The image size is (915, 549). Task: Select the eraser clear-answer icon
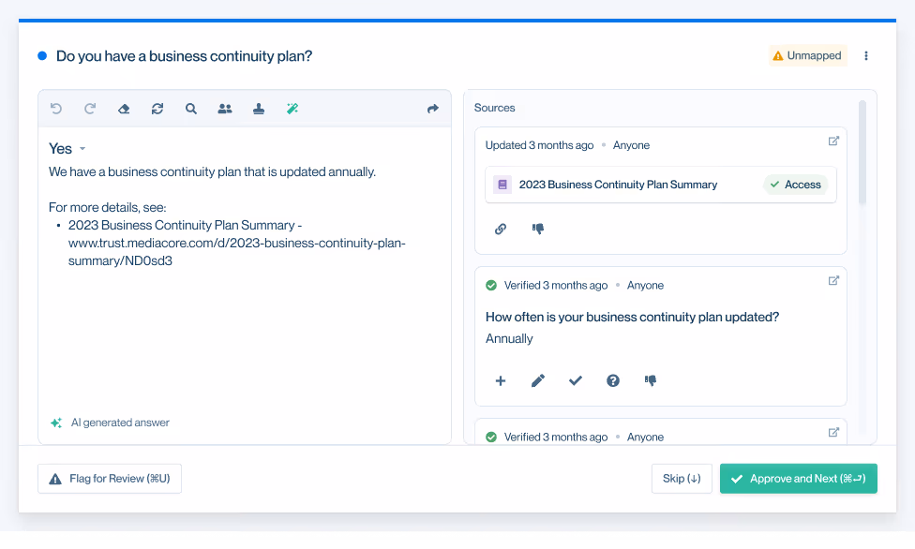pos(124,109)
